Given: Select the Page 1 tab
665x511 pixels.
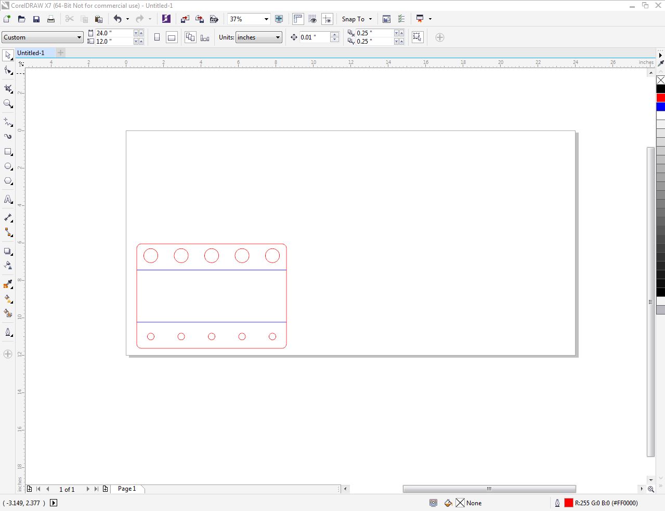Looking at the screenshot, I should click(127, 489).
